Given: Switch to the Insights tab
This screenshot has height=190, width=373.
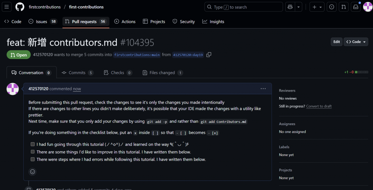Looking at the screenshot, I should pos(213,22).
